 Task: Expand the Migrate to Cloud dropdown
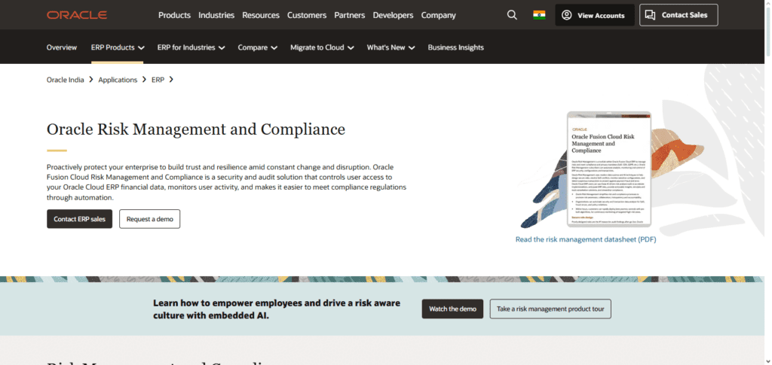click(322, 47)
